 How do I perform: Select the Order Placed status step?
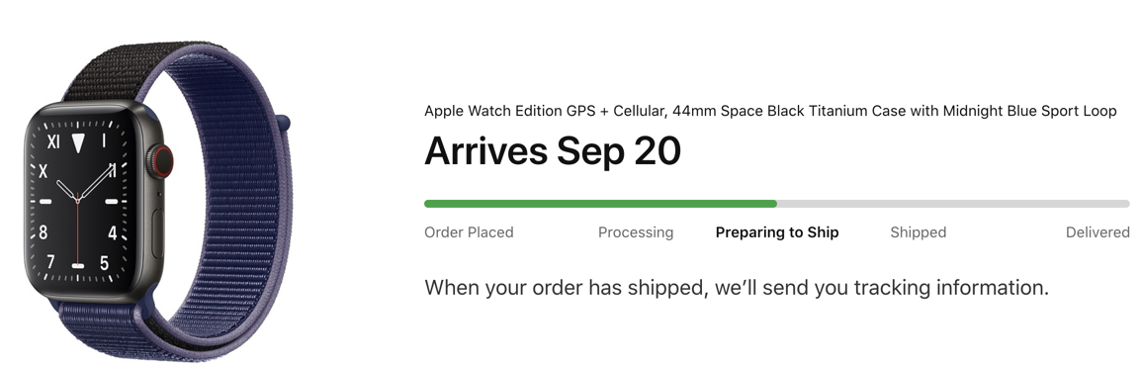pos(469,232)
